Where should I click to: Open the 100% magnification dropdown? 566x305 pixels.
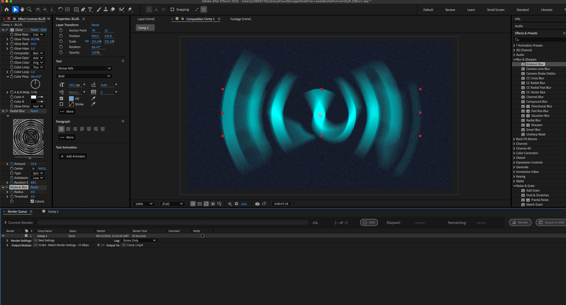coord(144,204)
